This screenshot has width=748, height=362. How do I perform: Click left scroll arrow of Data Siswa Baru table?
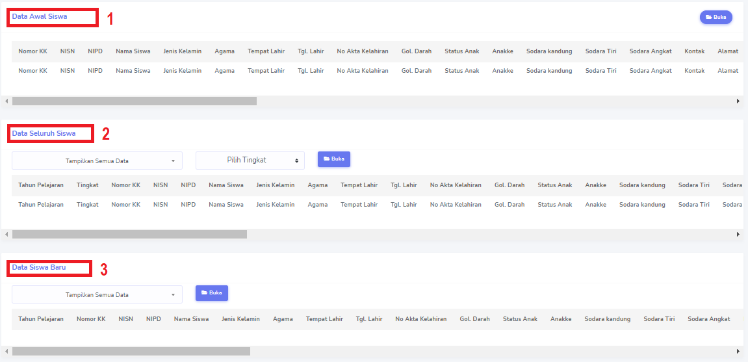tap(6, 351)
